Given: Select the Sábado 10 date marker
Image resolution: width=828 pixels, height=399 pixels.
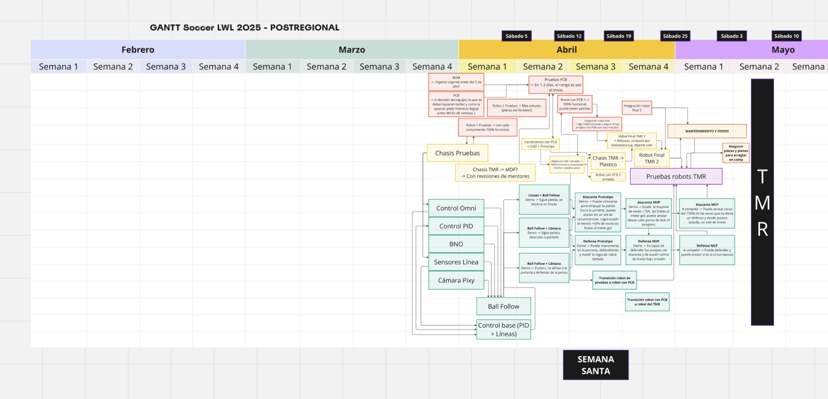Looking at the screenshot, I should [786, 36].
